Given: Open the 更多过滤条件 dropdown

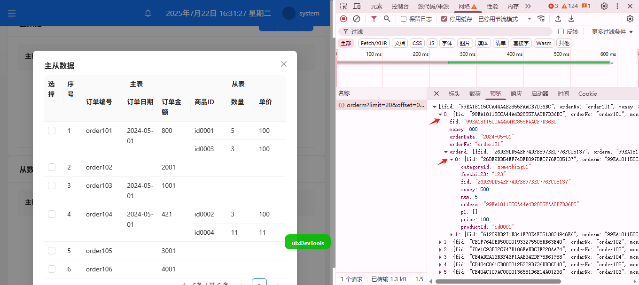Looking at the screenshot, I should (x=612, y=31).
